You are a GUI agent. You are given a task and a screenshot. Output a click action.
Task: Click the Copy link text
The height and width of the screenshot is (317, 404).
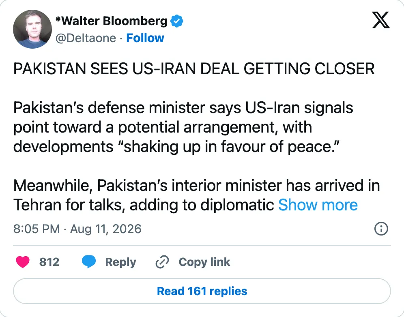pyautogui.click(x=204, y=262)
